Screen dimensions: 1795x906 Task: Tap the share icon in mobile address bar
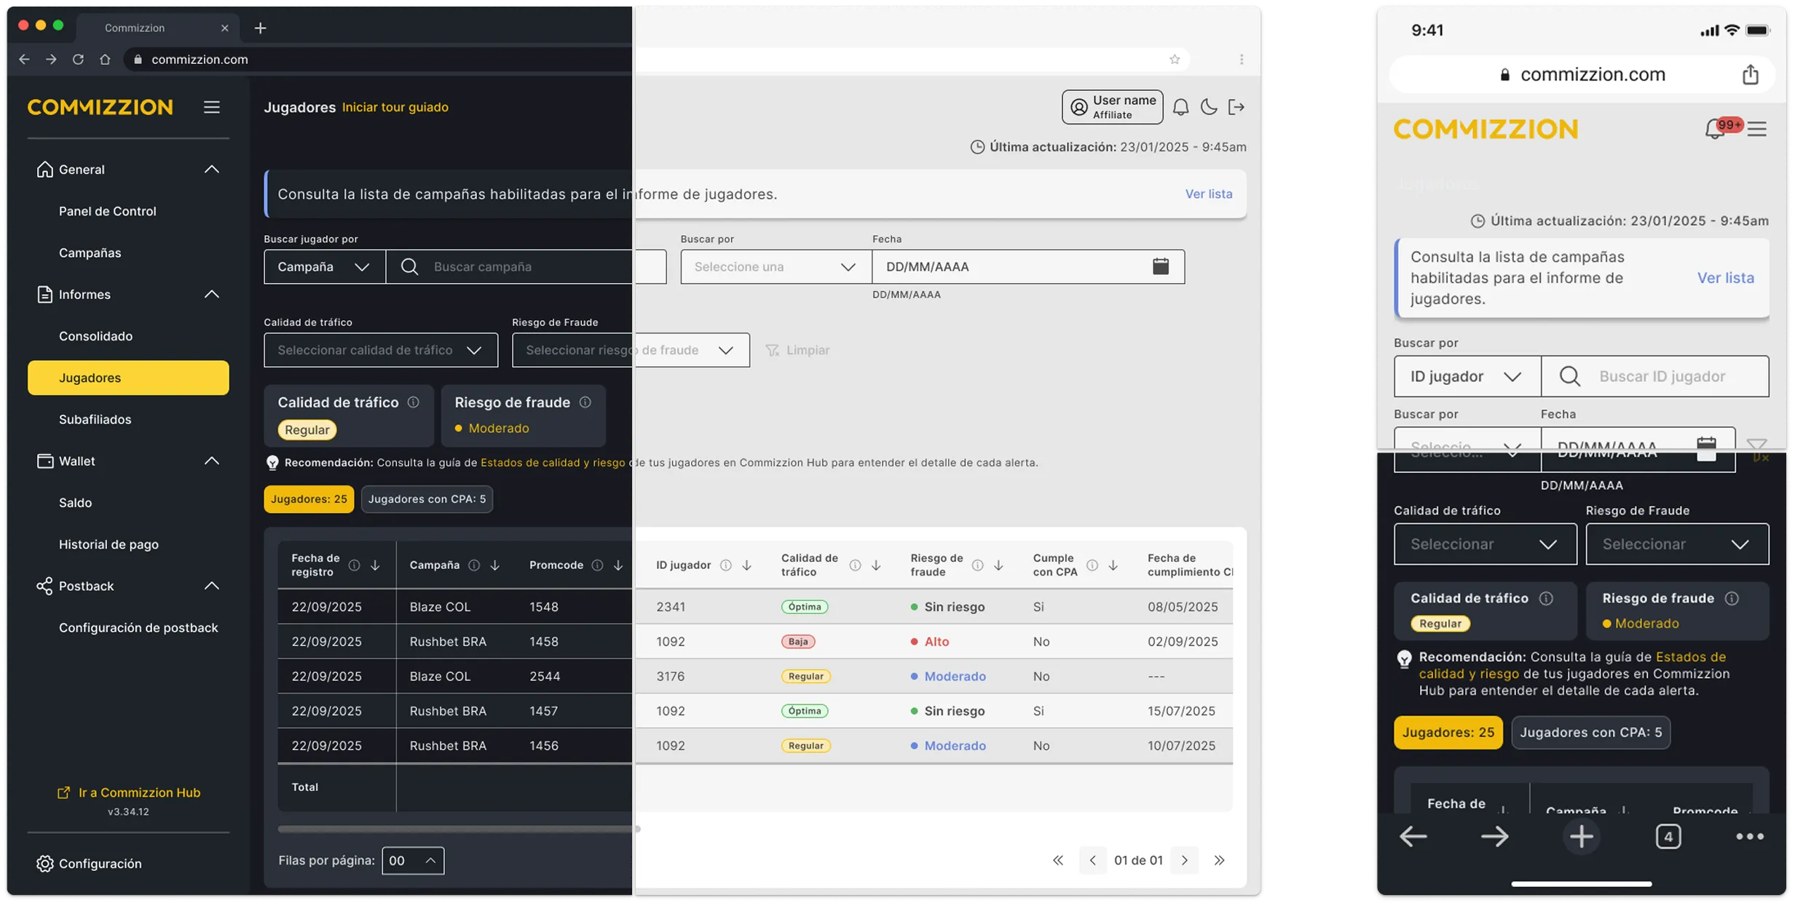pos(1751,74)
